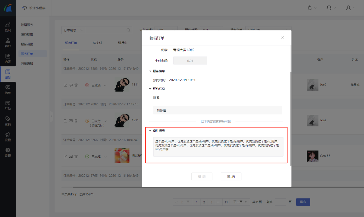Edit order 20201216766 via its pencil icon
This screenshot has width=364, height=217.
65,157
